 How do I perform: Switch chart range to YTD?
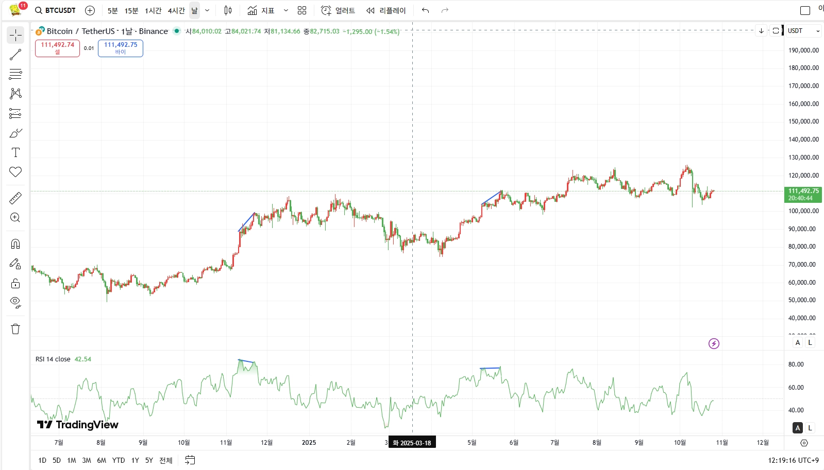click(119, 460)
